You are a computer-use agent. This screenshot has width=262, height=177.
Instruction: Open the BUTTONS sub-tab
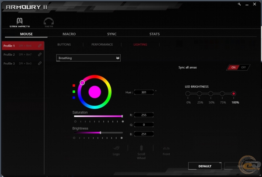(64, 45)
